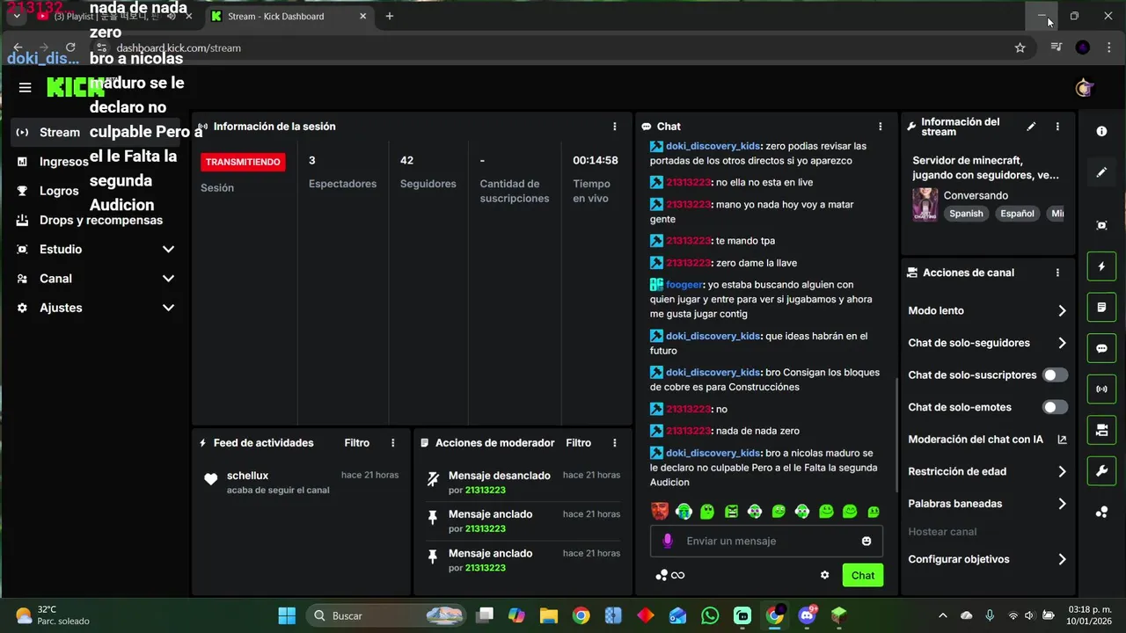The height and width of the screenshot is (633, 1126).
Task: Click the info icon in right rail
Action: 1101,131
